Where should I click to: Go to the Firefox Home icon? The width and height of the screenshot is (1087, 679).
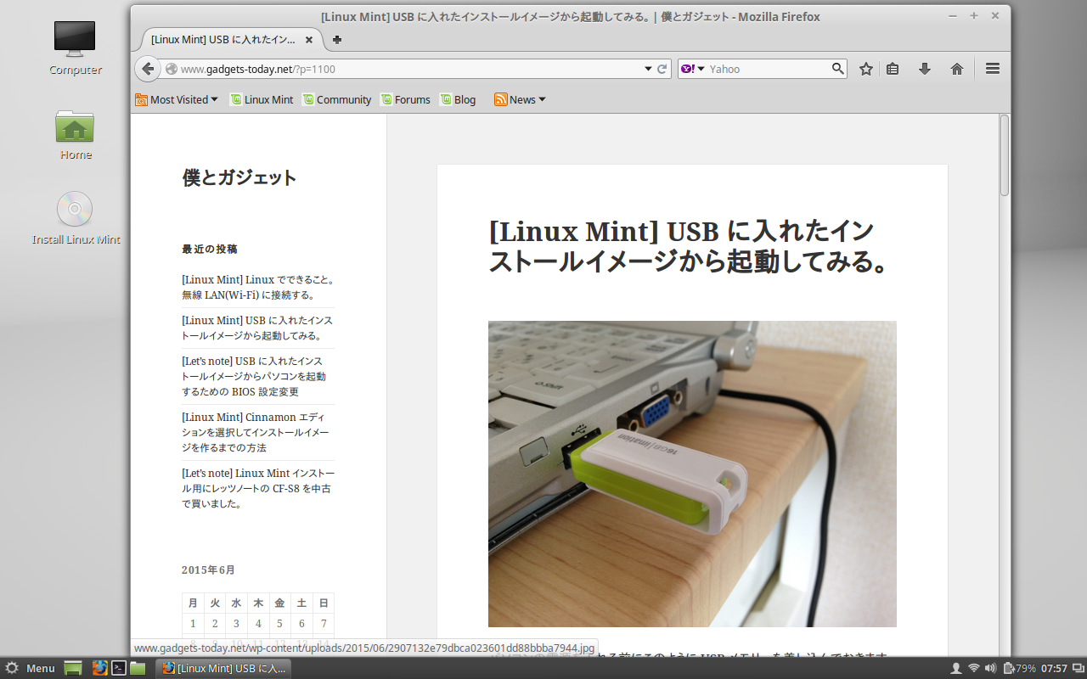pyautogui.click(x=957, y=69)
